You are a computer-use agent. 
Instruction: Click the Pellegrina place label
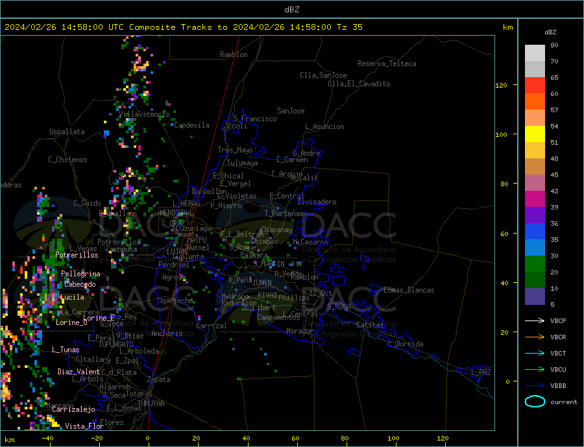point(80,274)
